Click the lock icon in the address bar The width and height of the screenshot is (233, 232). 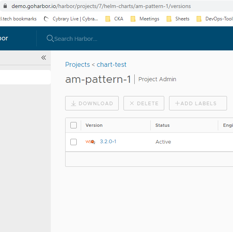click(5, 6)
